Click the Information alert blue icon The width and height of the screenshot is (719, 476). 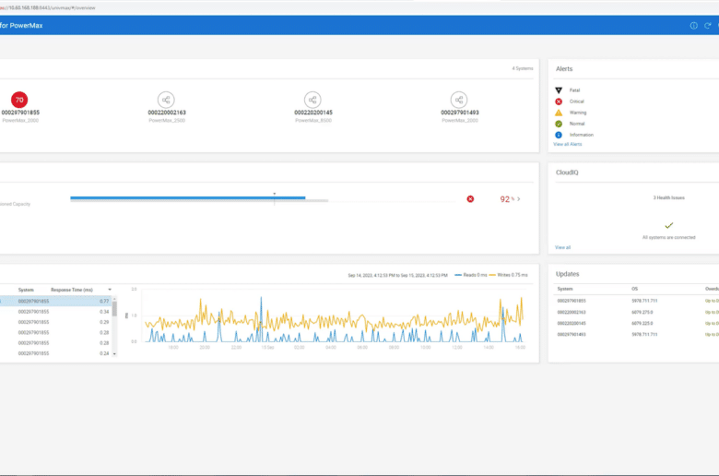pos(559,135)
